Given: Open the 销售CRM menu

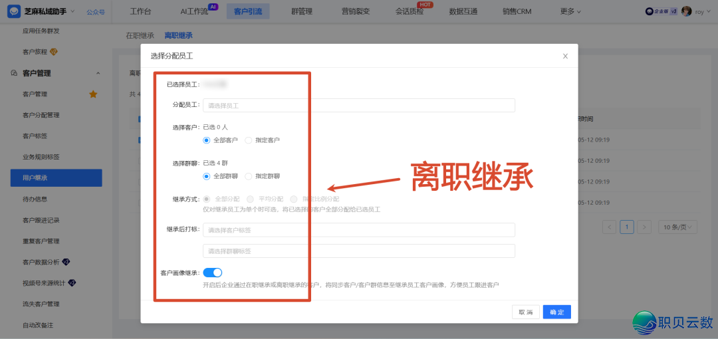Looking at the screenshot, I should coord(517,11).
